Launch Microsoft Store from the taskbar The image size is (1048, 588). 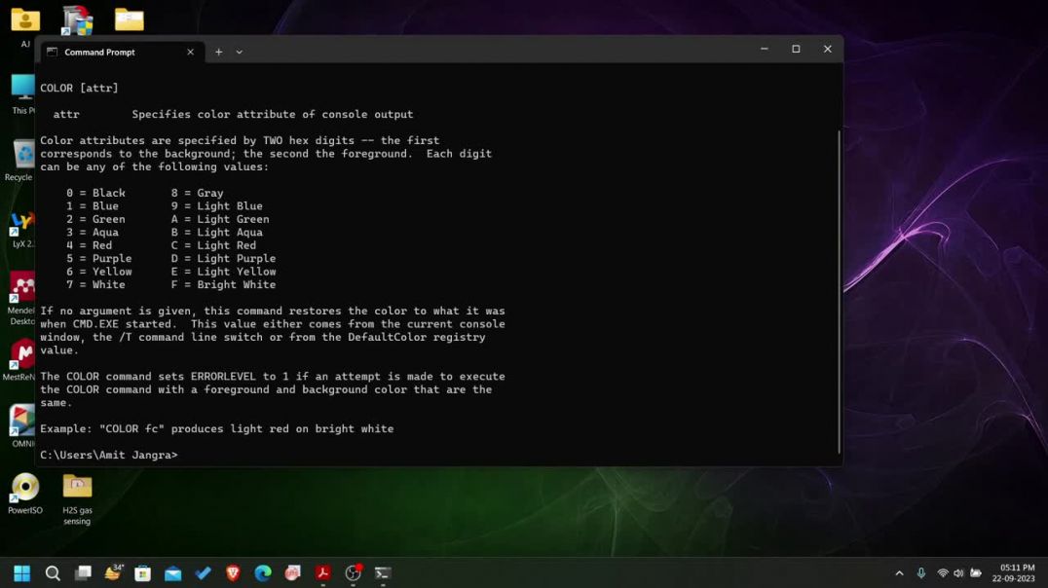[142, 573]
